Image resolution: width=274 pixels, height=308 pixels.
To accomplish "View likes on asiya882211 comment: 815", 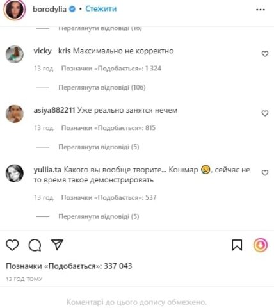I will click(108, 128).
